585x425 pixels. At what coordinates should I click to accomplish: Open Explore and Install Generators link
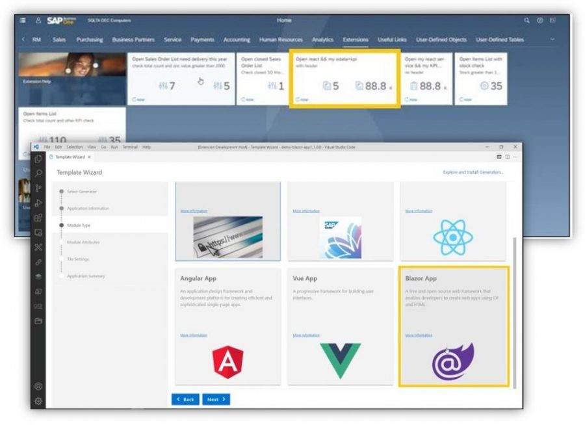pos(473,172)
